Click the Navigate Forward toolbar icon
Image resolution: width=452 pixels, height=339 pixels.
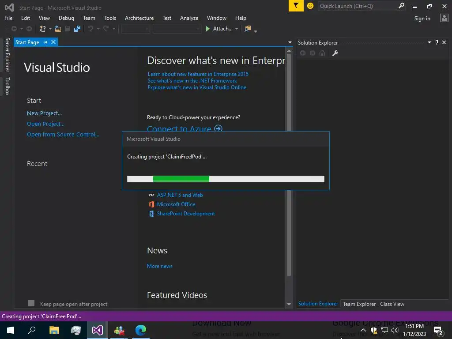point(29,29)
